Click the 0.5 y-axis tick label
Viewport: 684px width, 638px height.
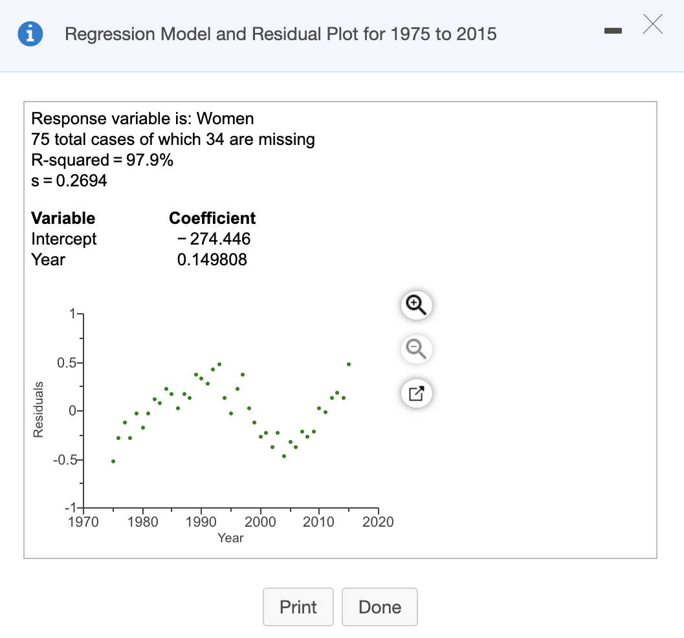[67, 363]
